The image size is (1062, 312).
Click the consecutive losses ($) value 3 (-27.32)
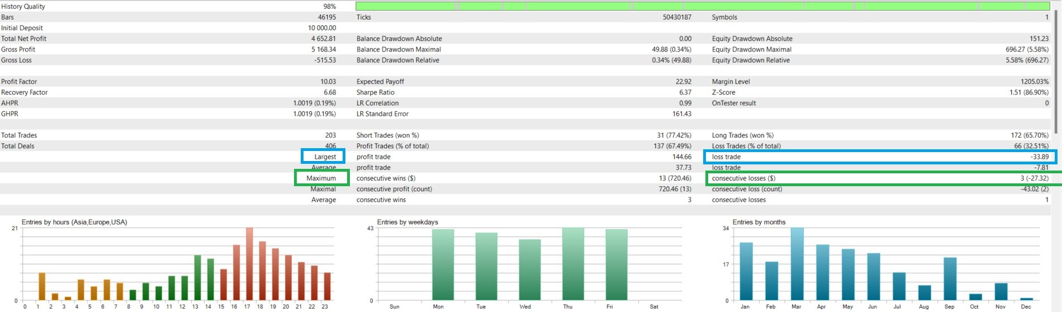[x=1035, y=178]
